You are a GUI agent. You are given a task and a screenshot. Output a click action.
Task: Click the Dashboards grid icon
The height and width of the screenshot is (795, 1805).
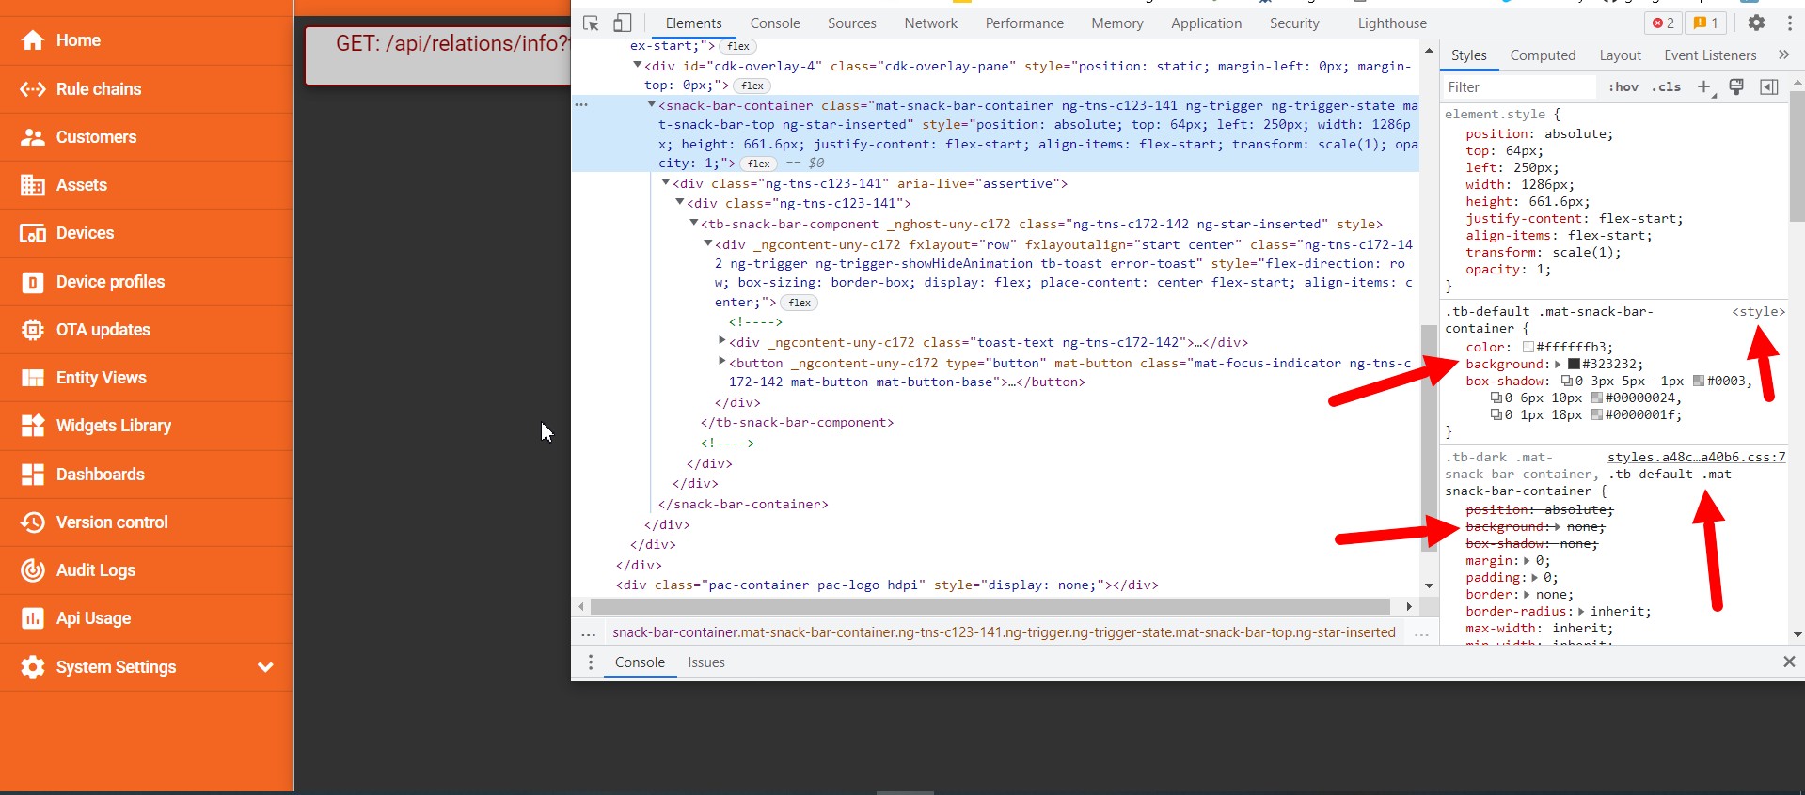pyautogui.click(x=33, y=475)
